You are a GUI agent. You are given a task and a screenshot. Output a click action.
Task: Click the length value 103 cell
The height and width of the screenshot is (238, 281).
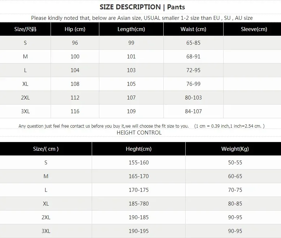click(x=131, y=70)
